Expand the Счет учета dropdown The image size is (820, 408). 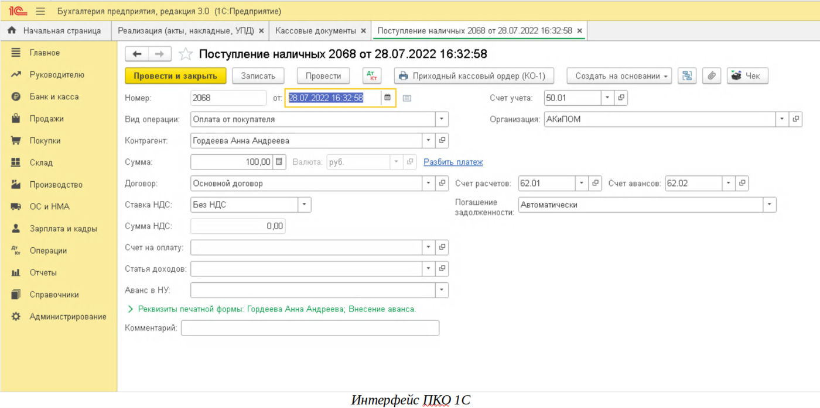(x=607, y=98)
